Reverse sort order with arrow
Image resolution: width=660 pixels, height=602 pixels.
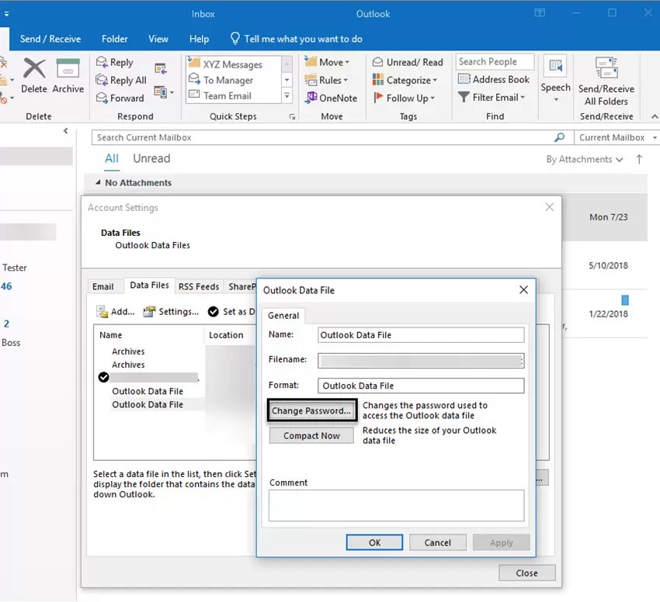639,160
